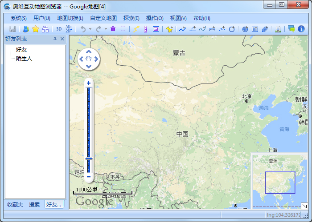The height and width of the screenshot is (222, 312).
Task: Collapse the overview map arrow
Action: click(x=304, y=206)
